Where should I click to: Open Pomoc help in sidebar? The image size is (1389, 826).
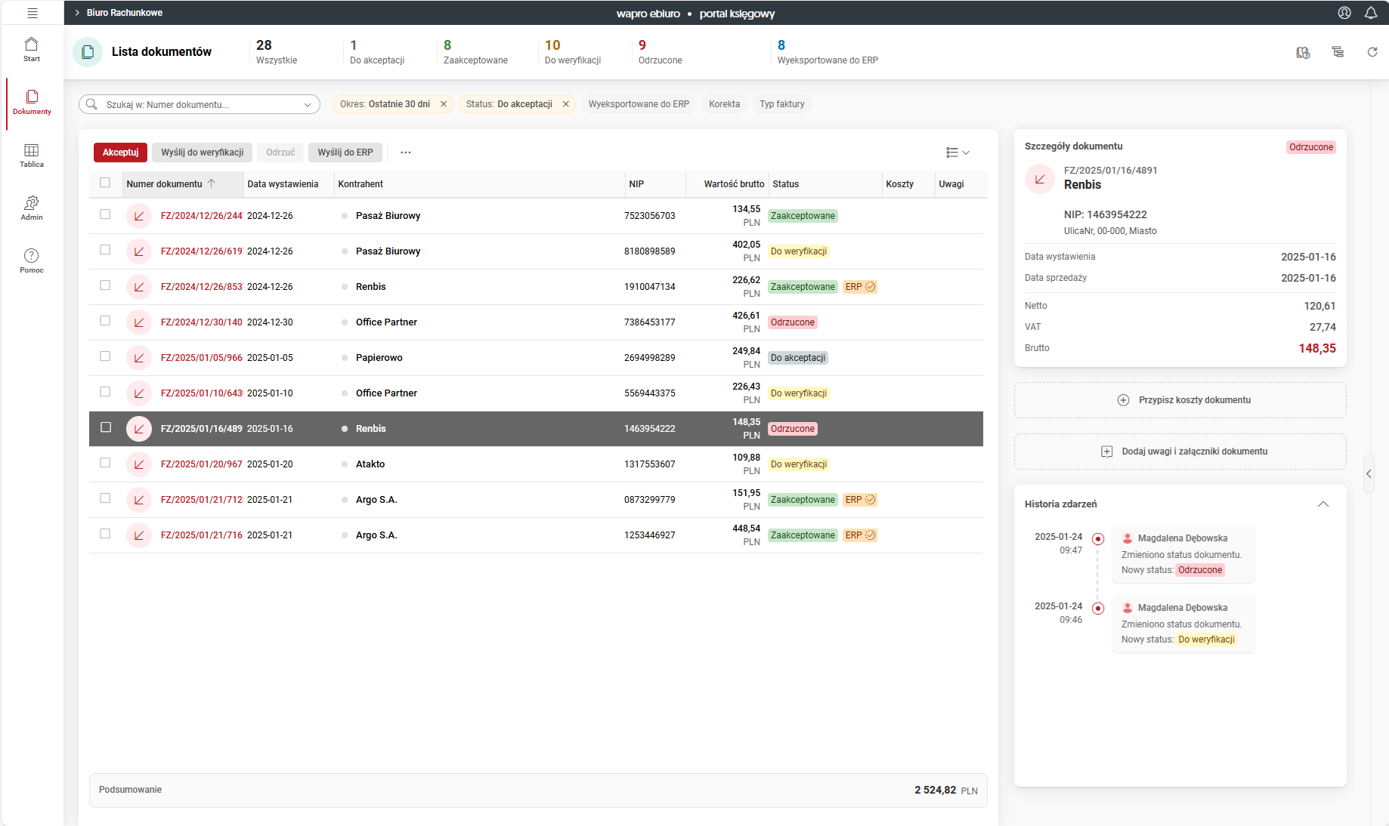(32, 260)
